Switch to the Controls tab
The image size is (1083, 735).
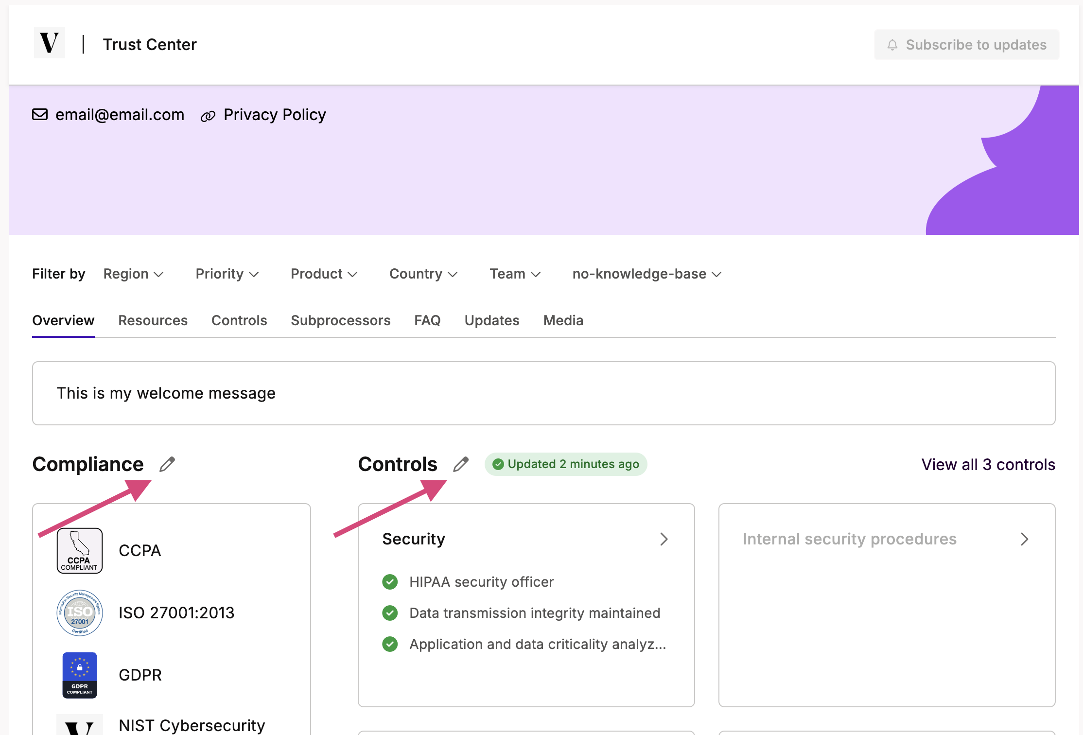(x=239, y=320)
